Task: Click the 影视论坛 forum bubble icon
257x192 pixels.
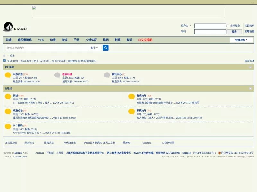Action: 131,111
